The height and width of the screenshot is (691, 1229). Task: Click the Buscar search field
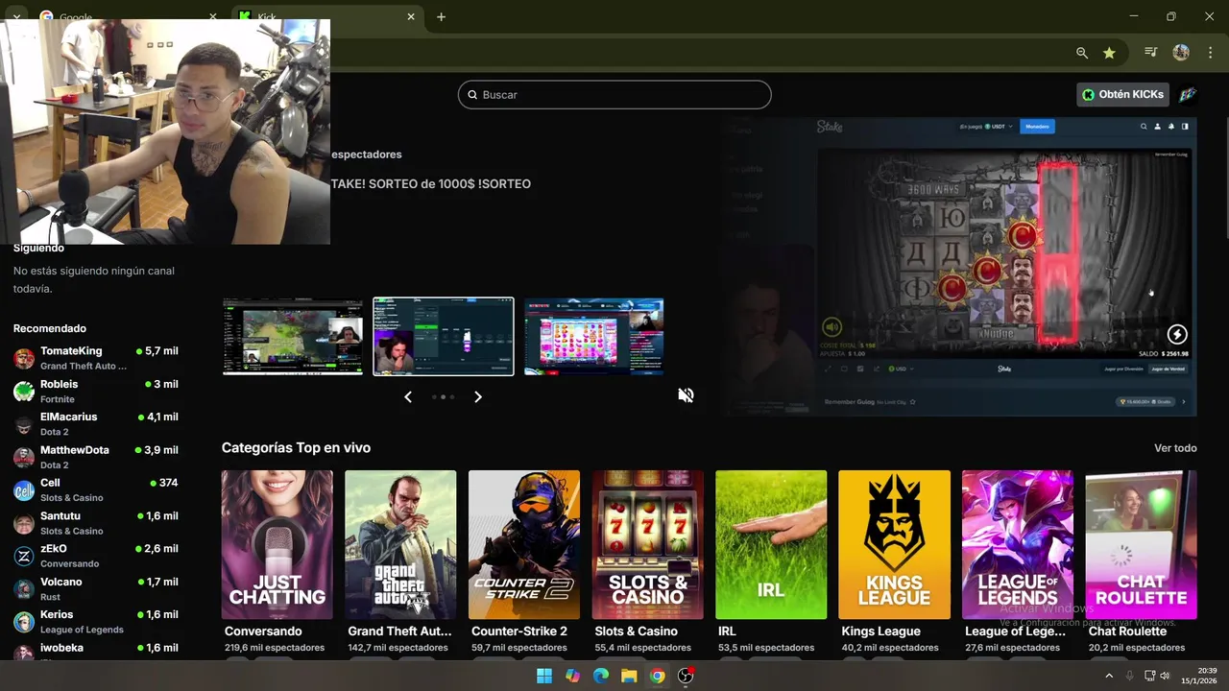(614, 94)
